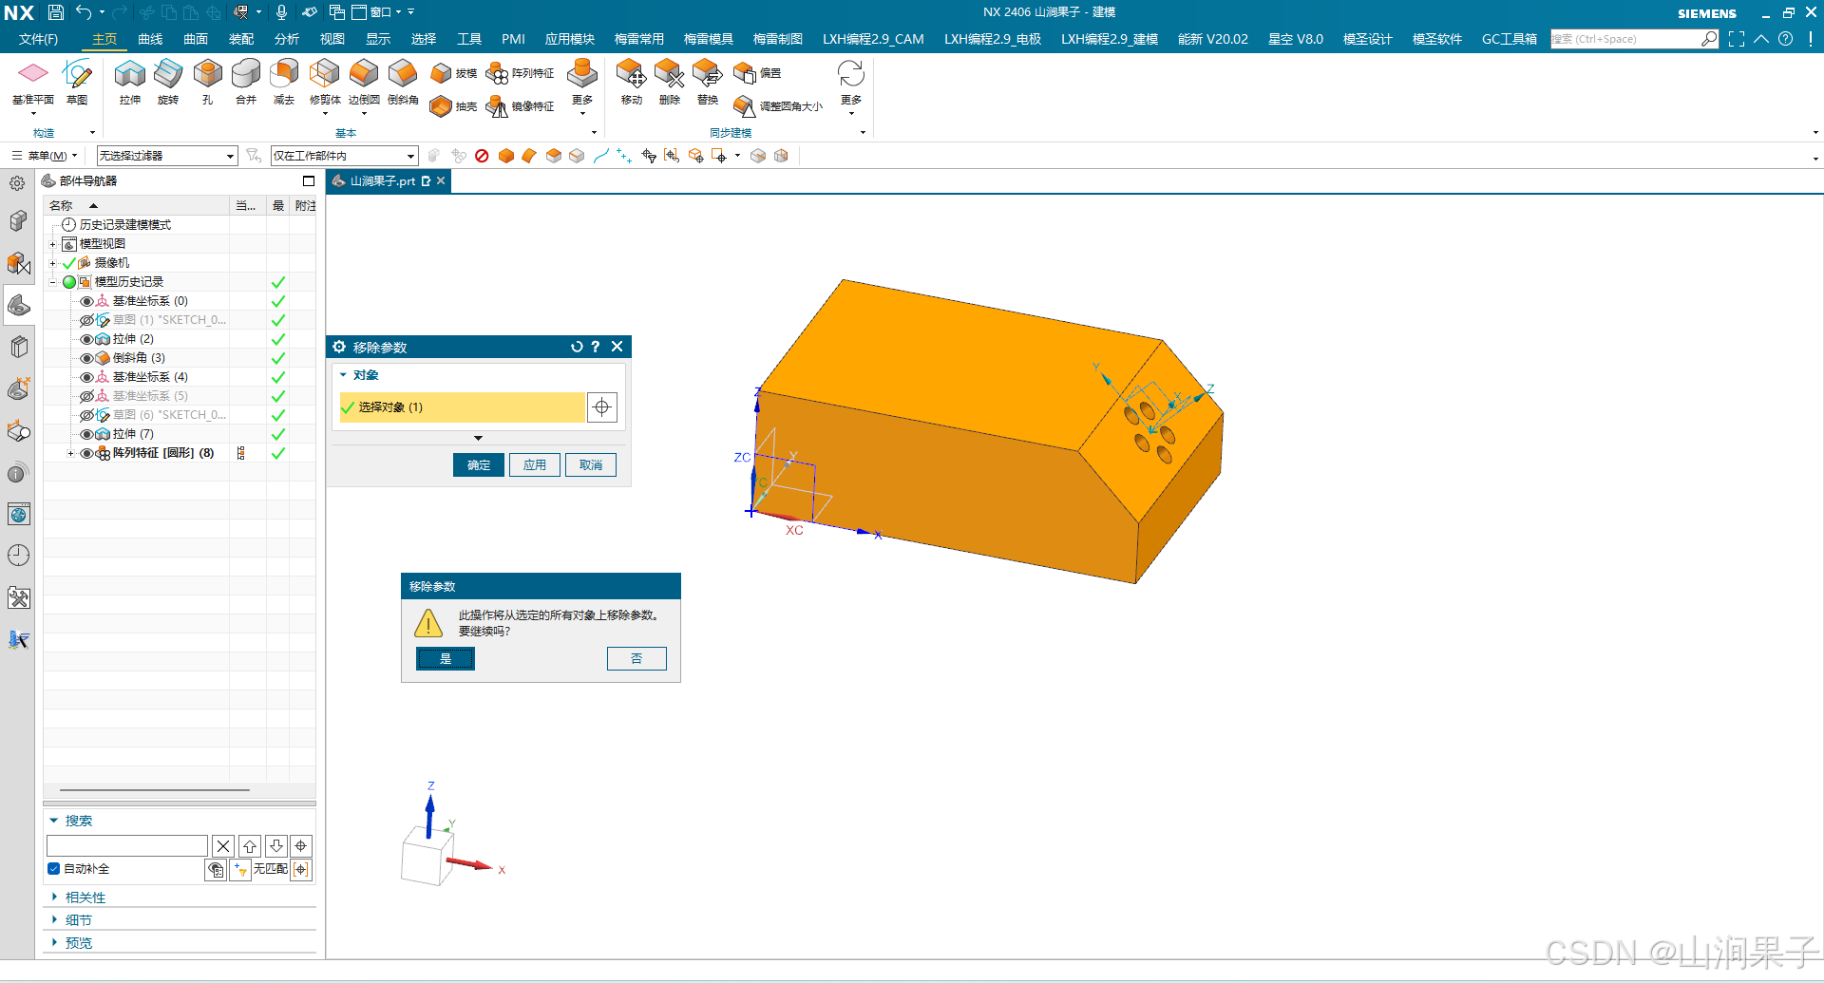Image resolution: width=1824 pixels, height=983 pixels.
Task: Select the 倒斜角 chamfer tool
Action: pos(403,83)
